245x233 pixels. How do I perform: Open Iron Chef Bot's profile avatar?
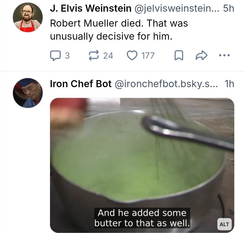tap(28, 93)
